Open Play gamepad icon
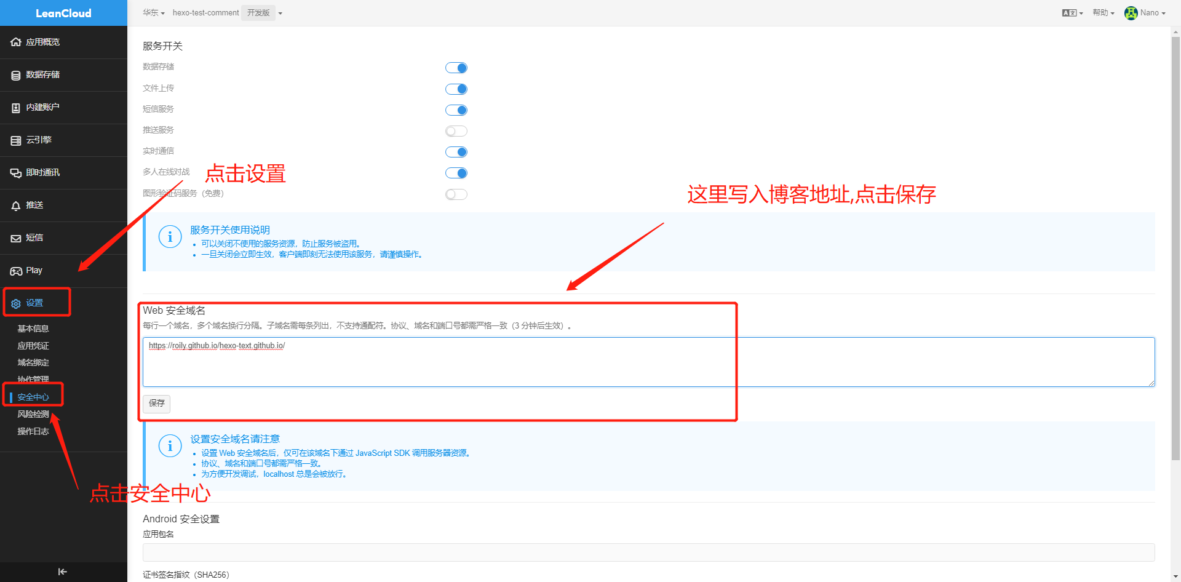The height and width of the screenshot is (582, 1181). pyautogui.click(x=16, y=271)
